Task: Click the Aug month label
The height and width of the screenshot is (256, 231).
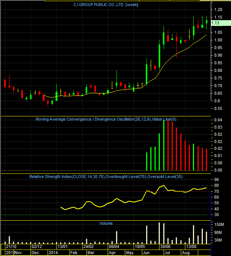Action: click(x=186, y=253)
